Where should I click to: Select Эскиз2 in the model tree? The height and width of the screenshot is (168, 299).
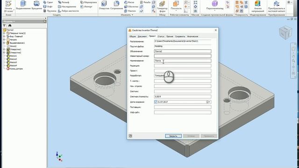tap(12, 46)
